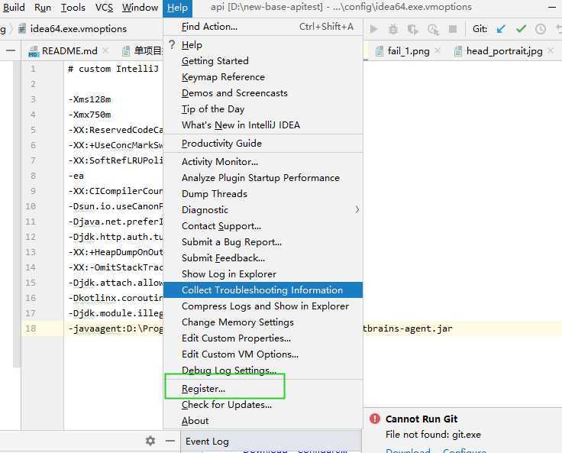Viewport: 562px width, 453px height.
Task: Click the Git Update Project blue arrow
Action: (x=501, y=29)
